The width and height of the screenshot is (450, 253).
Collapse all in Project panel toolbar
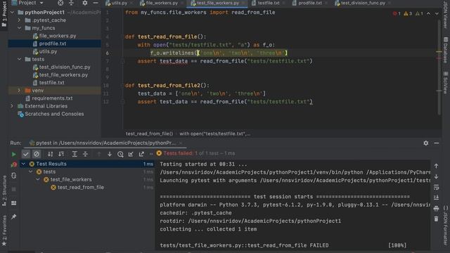[x=71, y=3]
